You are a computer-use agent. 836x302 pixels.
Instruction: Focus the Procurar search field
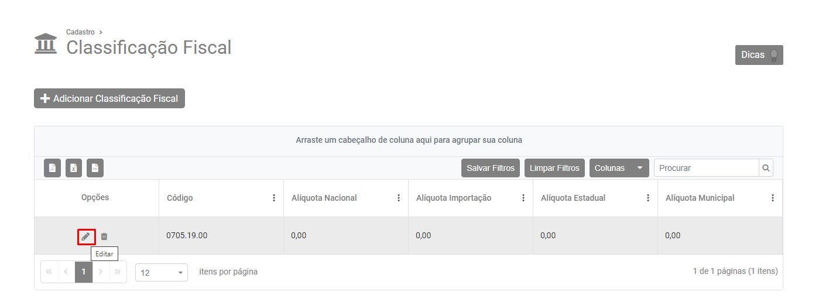click(x=706, y=168)
